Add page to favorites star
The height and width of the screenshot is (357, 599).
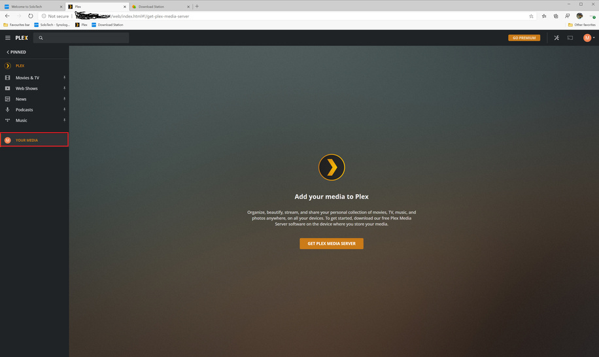pyautogui.click(x=531, y=16)
